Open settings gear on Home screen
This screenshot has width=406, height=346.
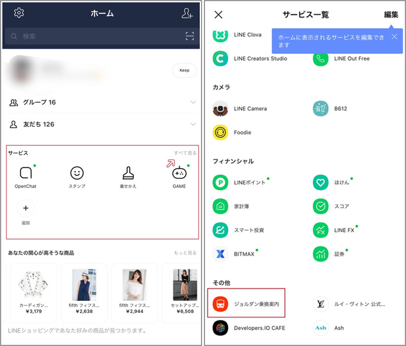click(19, 13)
